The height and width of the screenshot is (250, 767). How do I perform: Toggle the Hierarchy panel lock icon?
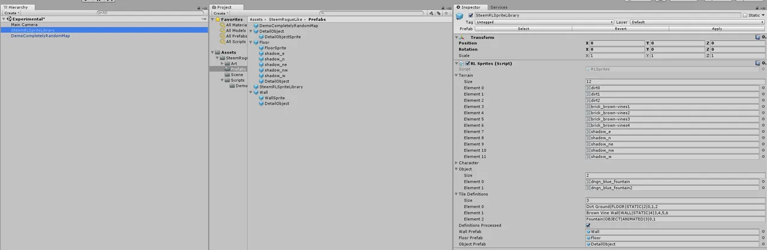point(200,8)
